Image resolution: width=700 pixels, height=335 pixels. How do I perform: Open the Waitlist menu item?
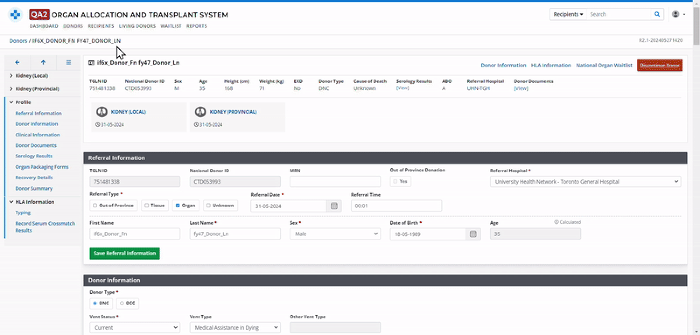(x=171, y=26)
